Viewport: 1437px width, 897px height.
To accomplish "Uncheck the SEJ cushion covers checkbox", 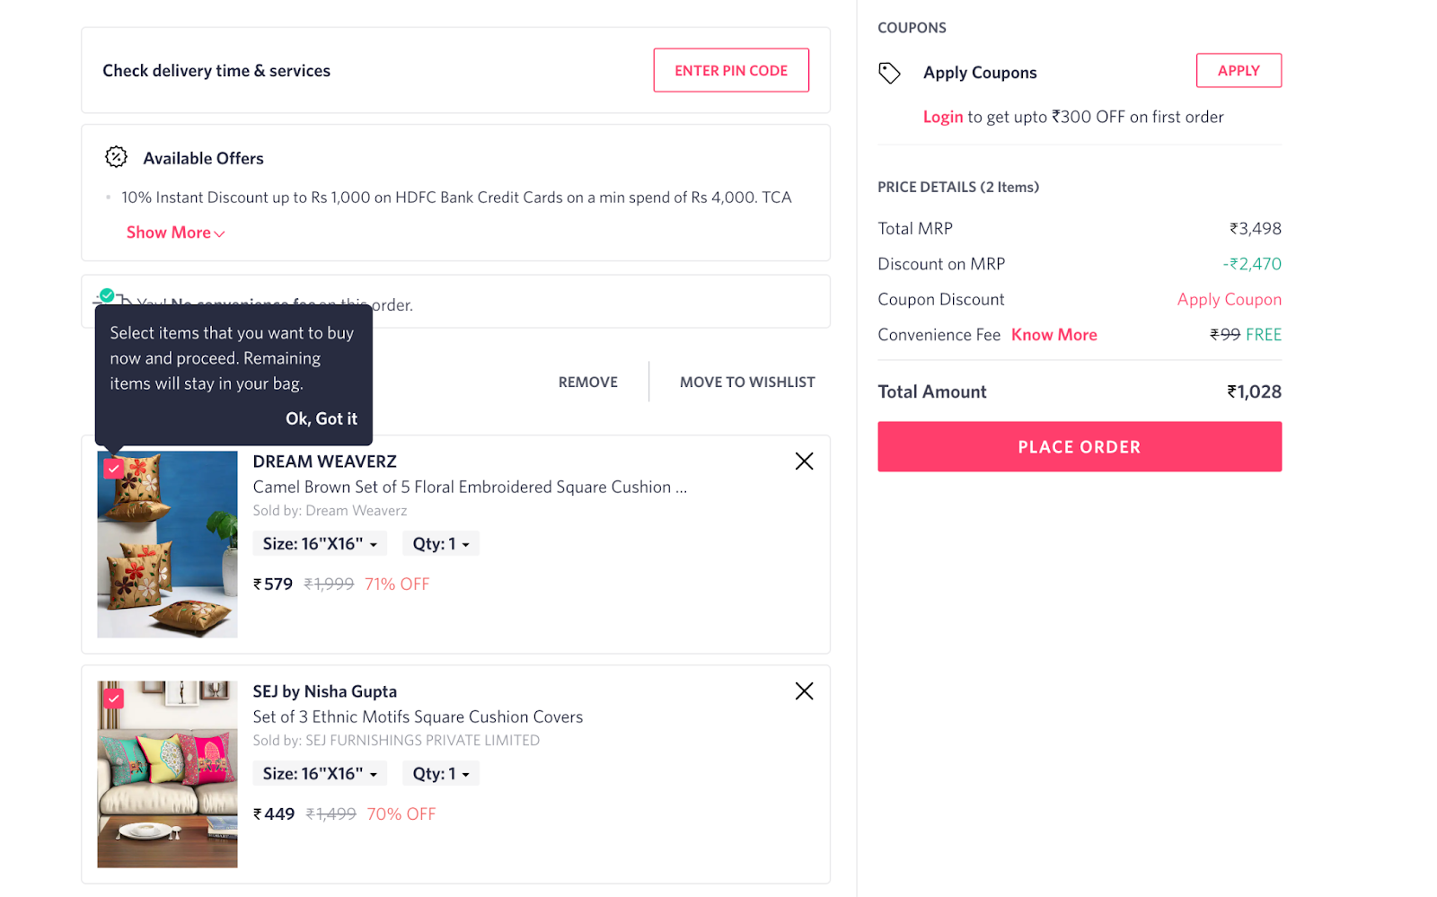I will 113,699.
